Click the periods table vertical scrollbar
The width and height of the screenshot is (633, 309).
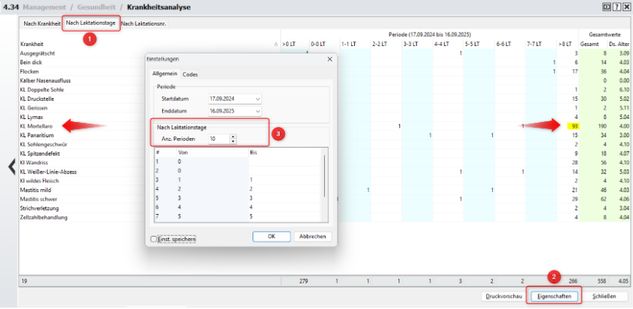[x=325, y=181]
